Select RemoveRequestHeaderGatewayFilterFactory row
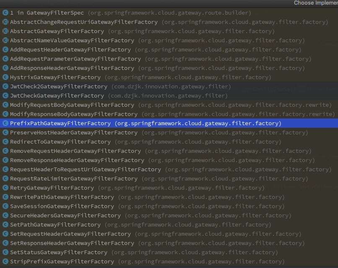Screen dimensions: 338x268 (x=169, y=151)
